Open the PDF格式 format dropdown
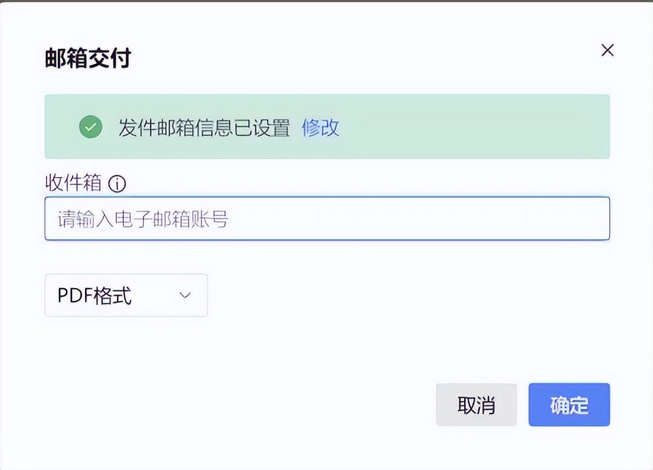 126,295
